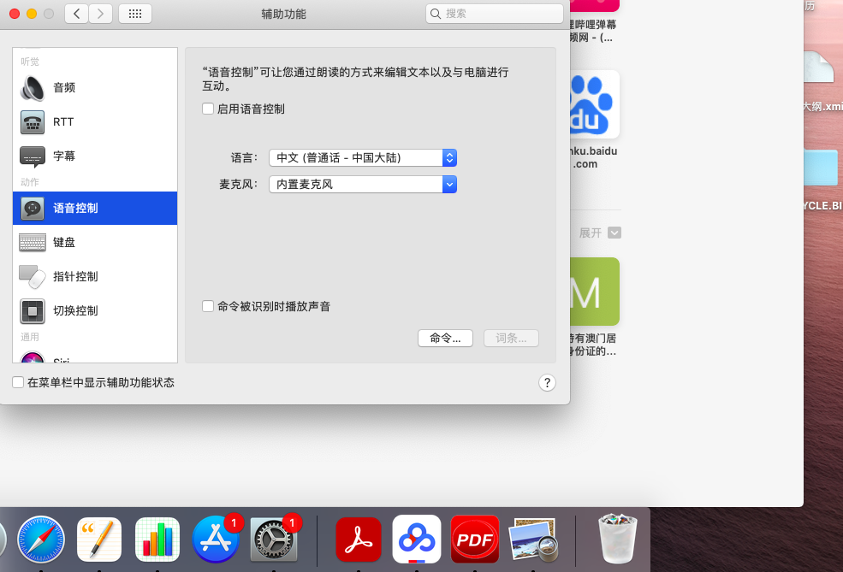Open the 语言 language dropdown
Screen dimensions: 843x572
363,157
